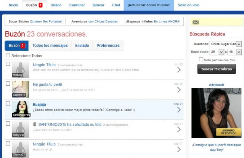Screen dimensions: 244x158
Task: Click Dianna21 silhouette avatar thumbnail
Action: coord(21,149)
